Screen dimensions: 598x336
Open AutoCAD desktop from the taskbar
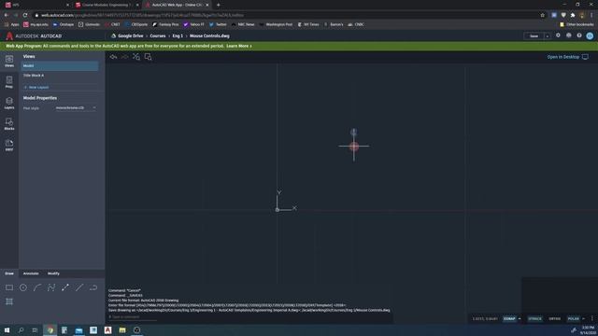click(108, 330)
